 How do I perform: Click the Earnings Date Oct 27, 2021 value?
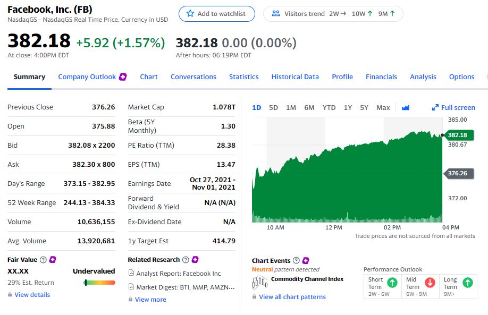213,183
